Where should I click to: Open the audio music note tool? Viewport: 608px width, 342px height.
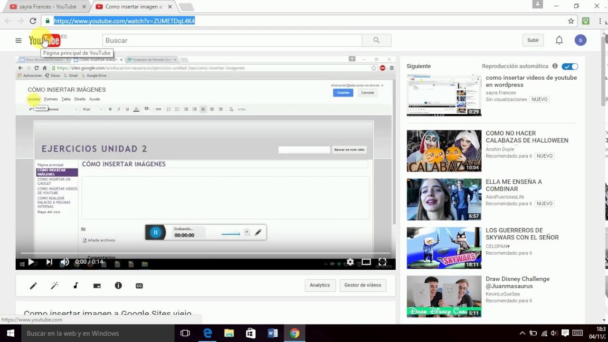click(x=76, y=285)
